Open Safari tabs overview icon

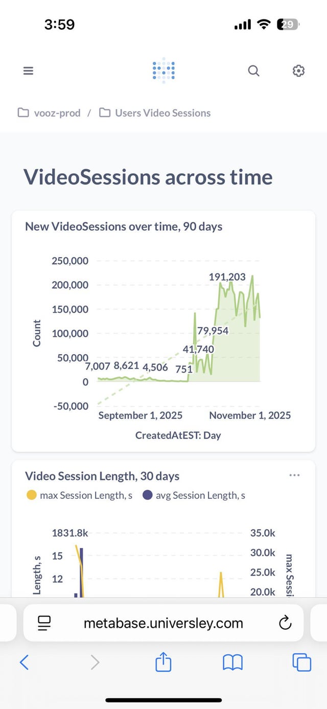coord(301,662)
